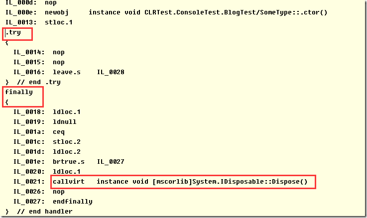
Task: Click the .try keyword in red box
Action: [13, 32]
